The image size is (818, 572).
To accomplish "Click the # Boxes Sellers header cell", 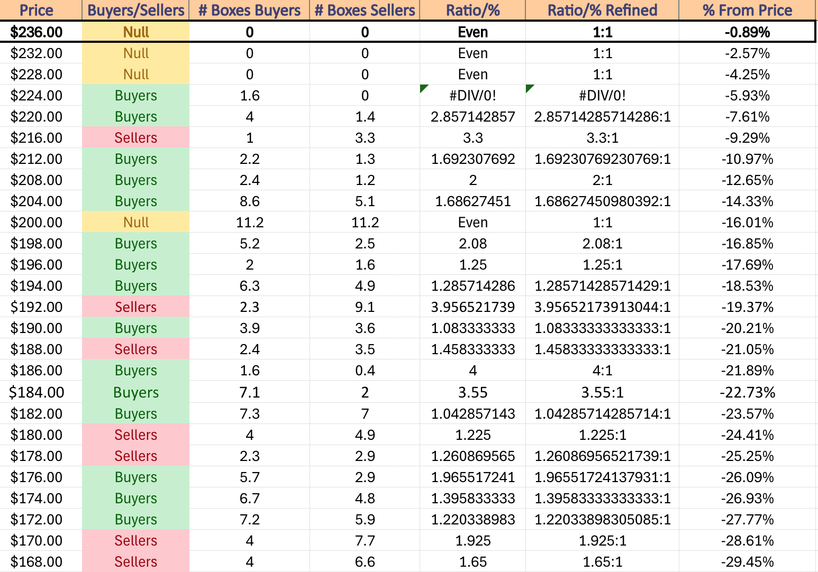I will [365, 10].
